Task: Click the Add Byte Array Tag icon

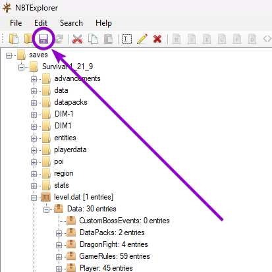Action: (267, 39)
